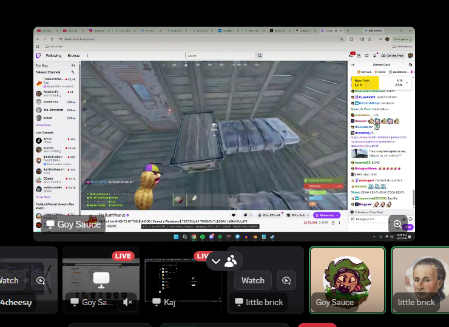
Task: Click the Bits 20% off button
Action: click(x=269, y=215)
